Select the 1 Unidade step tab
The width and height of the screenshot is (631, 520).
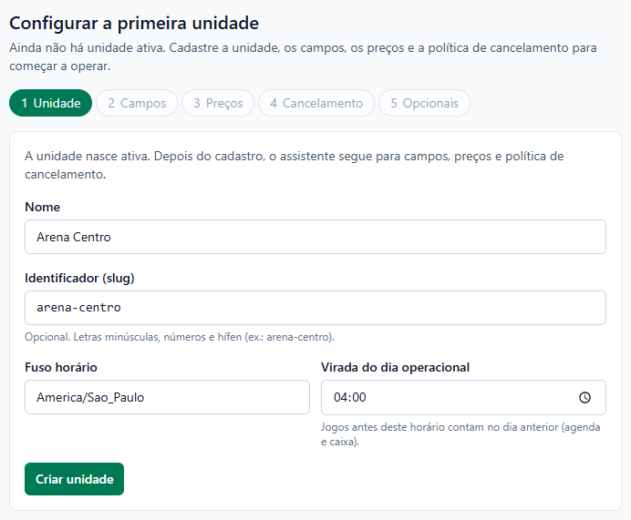click(x=51, y=103)
